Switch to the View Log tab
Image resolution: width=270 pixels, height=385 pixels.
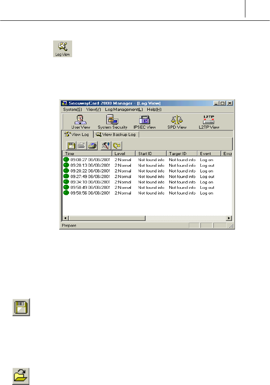77,134
